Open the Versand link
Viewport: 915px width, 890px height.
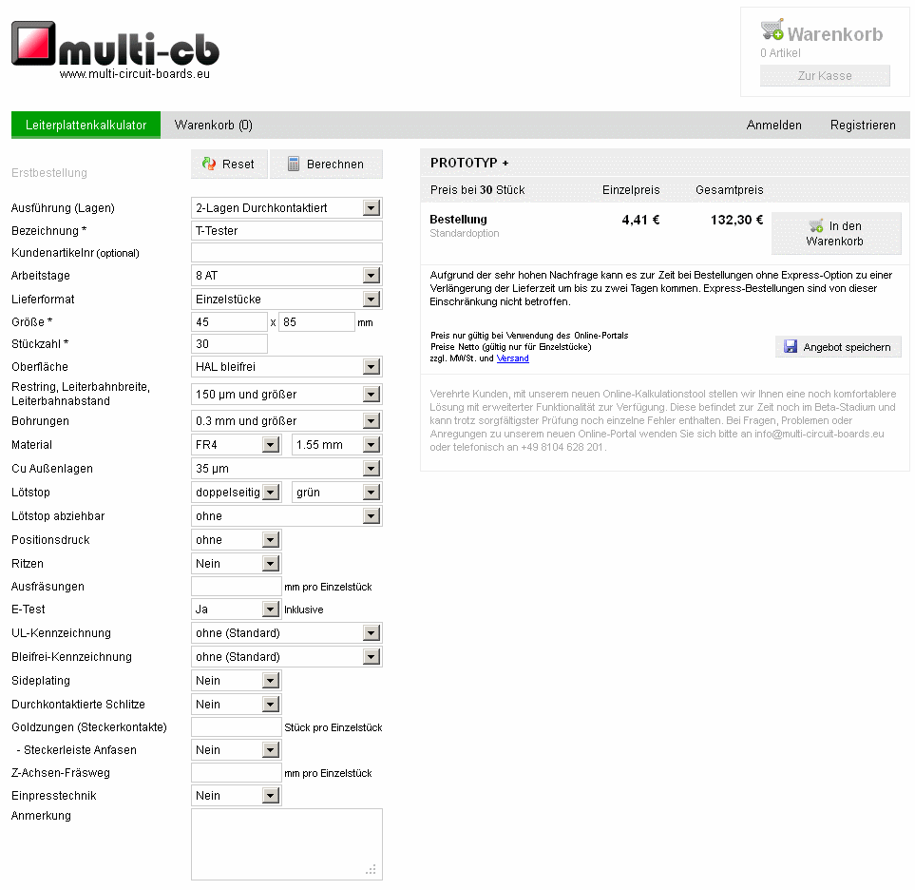[x=512, y=358]
